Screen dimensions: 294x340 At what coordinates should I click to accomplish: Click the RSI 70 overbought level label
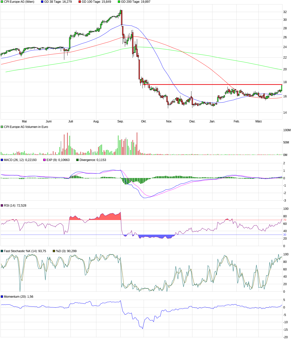[x=284, y=220]
